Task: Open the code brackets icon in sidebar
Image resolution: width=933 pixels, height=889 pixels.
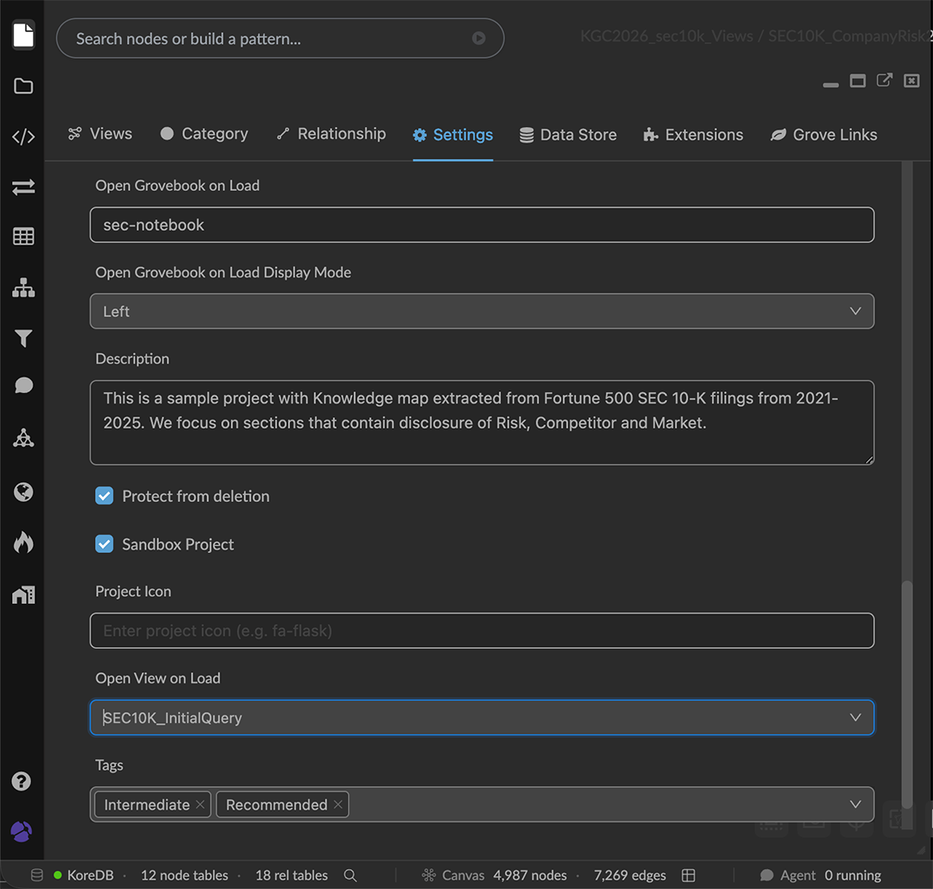Action: coord(23,137)
